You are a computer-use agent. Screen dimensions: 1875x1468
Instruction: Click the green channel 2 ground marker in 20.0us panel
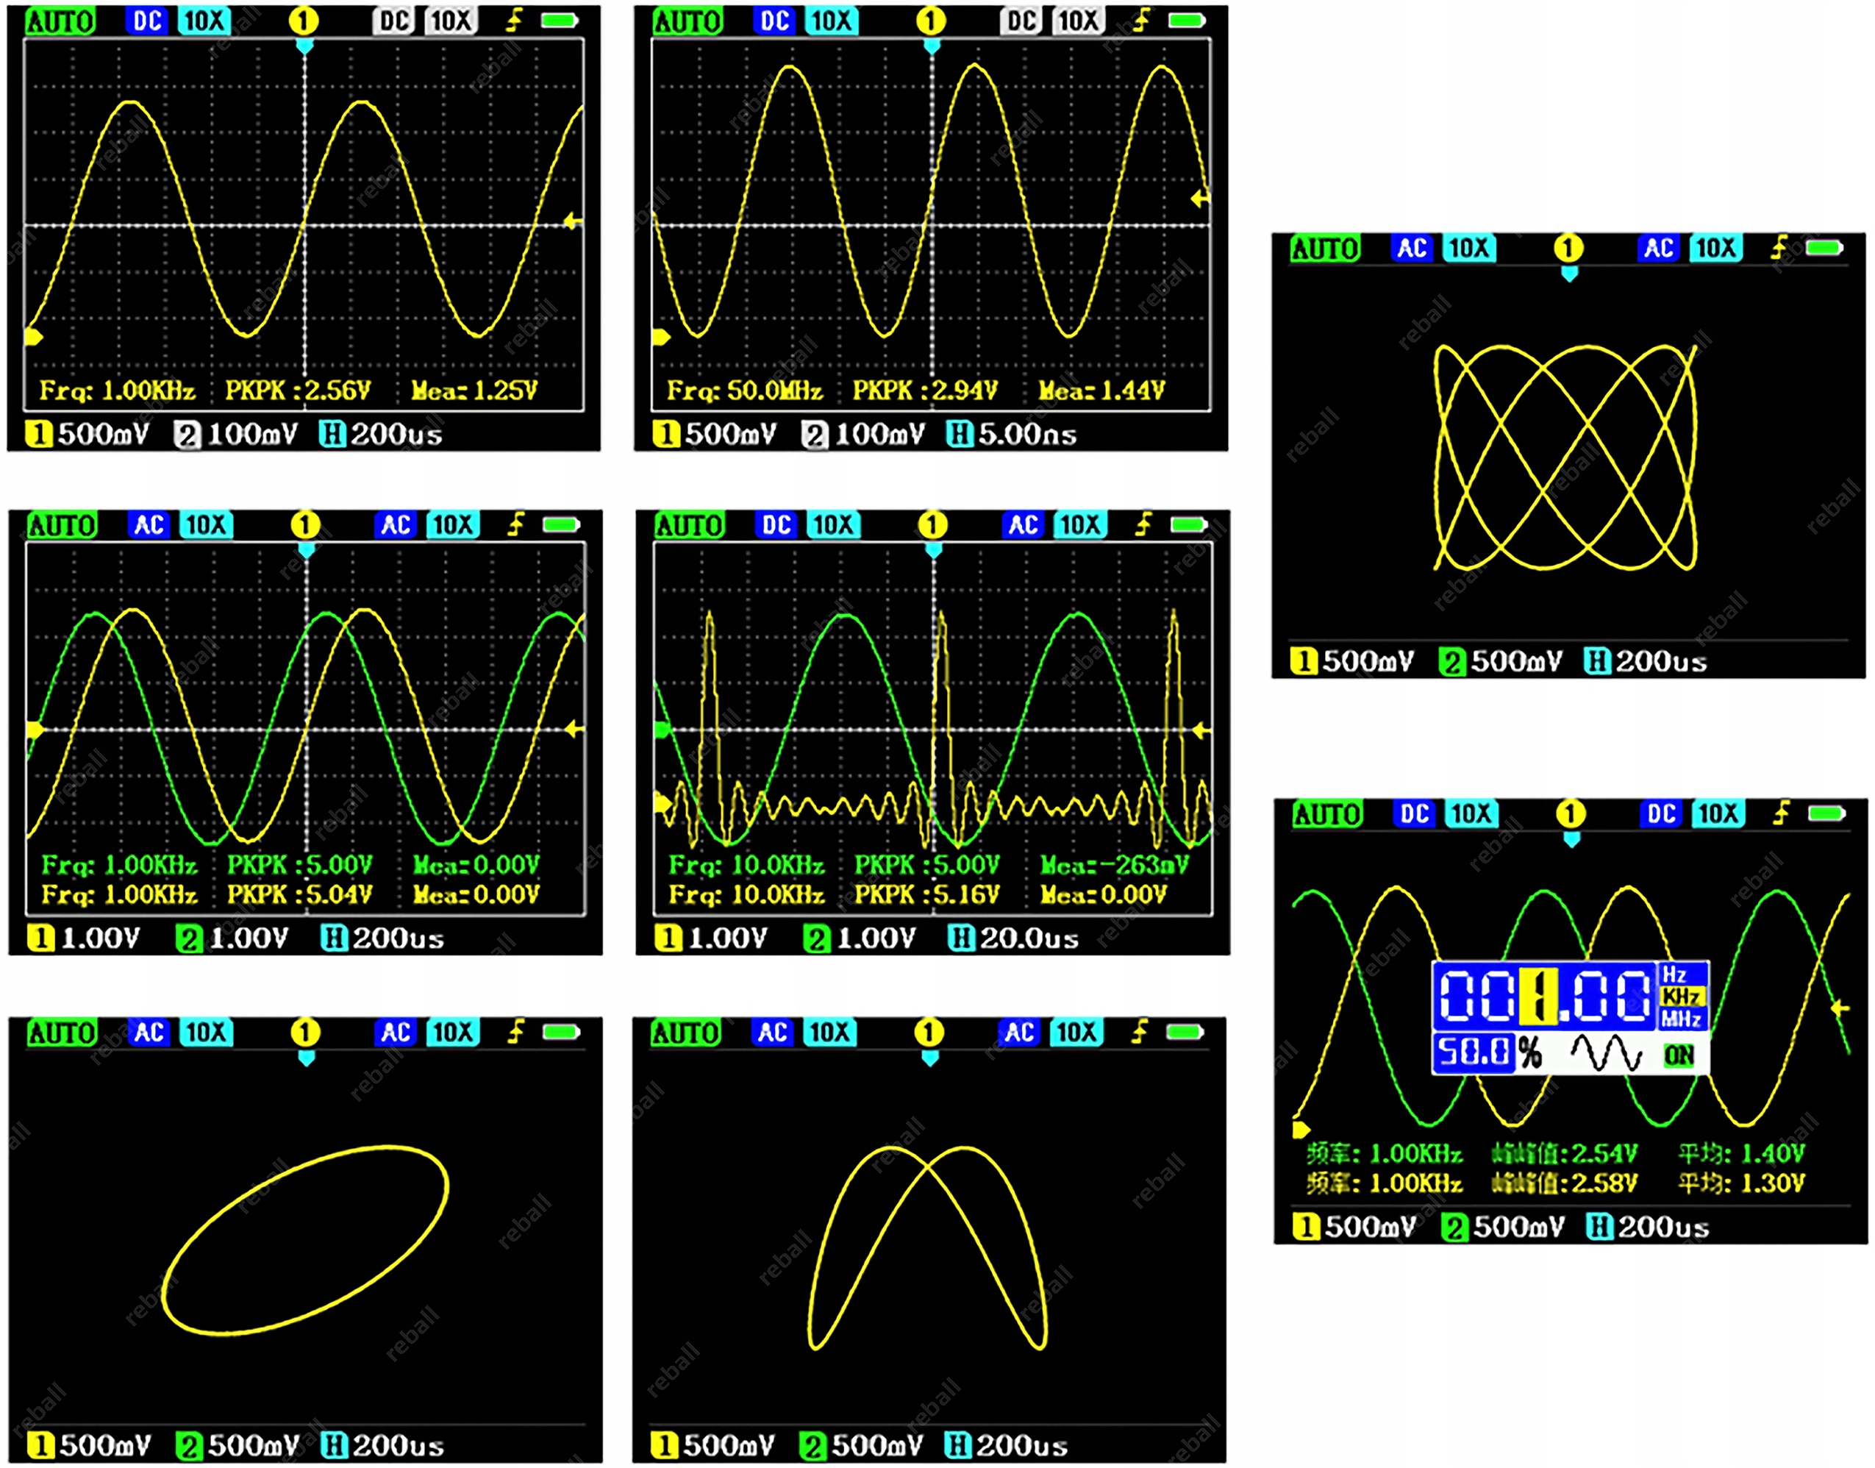(x=662, y=730)
